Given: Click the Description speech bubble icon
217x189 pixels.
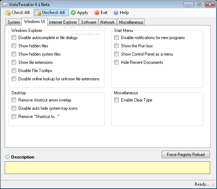Looking at the screenshot, I should click(x=8, y=157).
